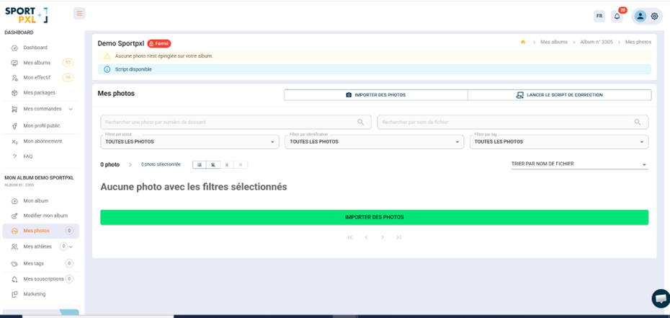This screenshot has height=318, width=670.
Task: Go to the home breadcrumb icon
Action: coord(523,42)
